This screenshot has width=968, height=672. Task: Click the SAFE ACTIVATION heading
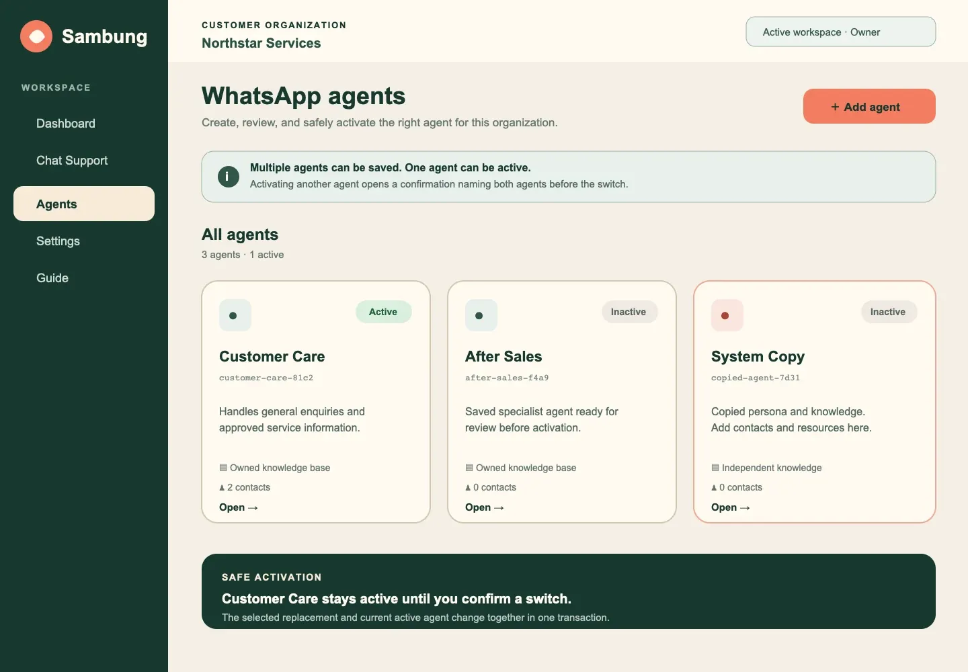click(272, 577)
